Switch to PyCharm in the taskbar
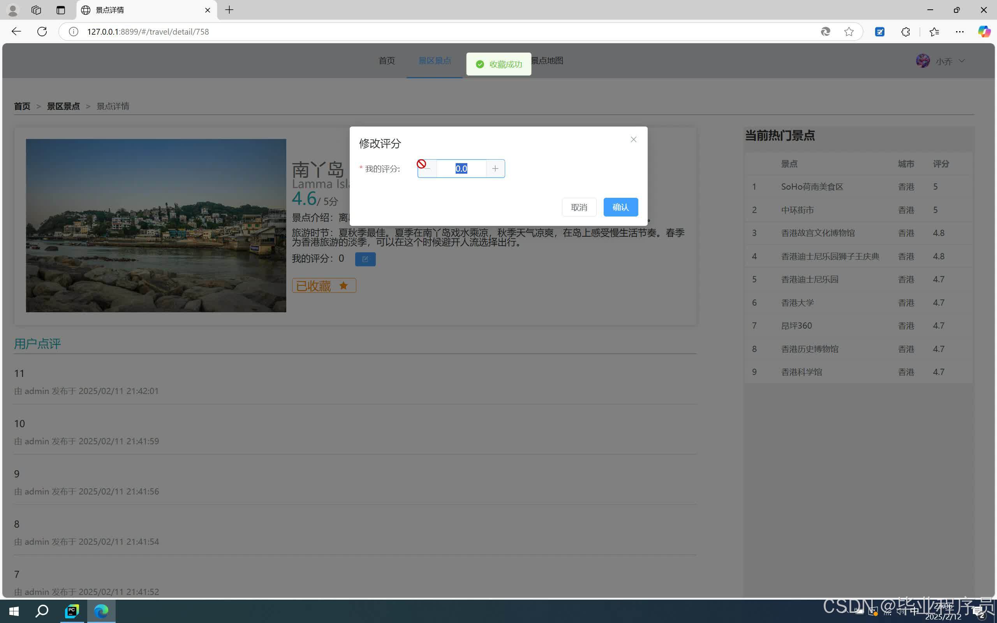997x623 pixels. (72, 611)
